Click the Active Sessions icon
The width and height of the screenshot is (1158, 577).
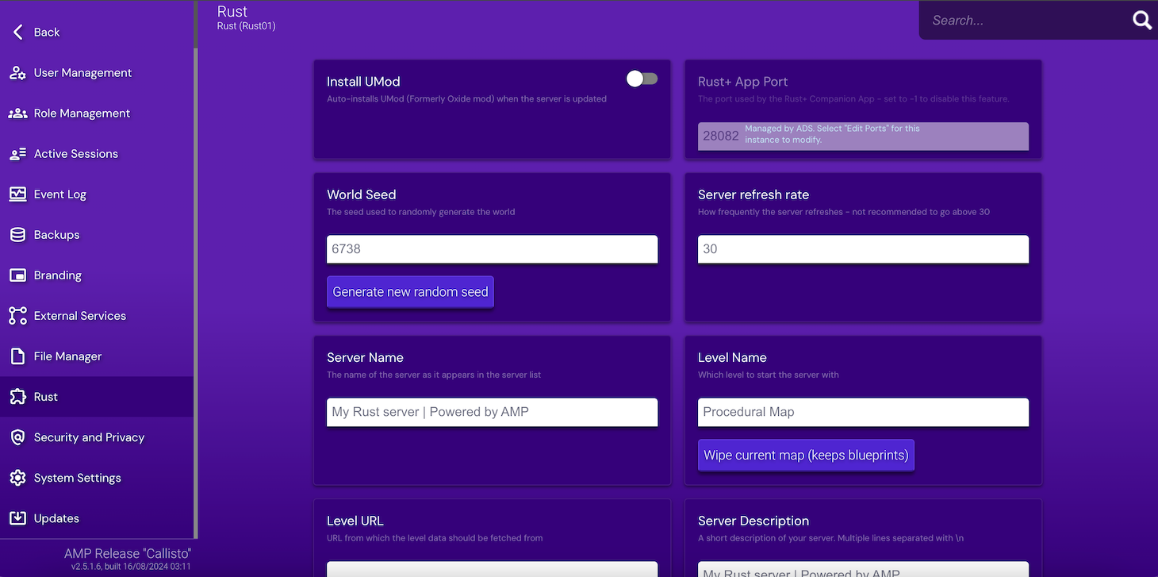click(17, 153)
